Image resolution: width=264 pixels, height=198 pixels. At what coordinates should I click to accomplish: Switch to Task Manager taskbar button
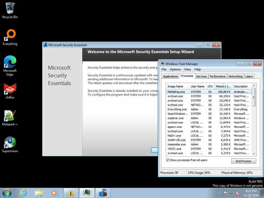coord(87,193)
